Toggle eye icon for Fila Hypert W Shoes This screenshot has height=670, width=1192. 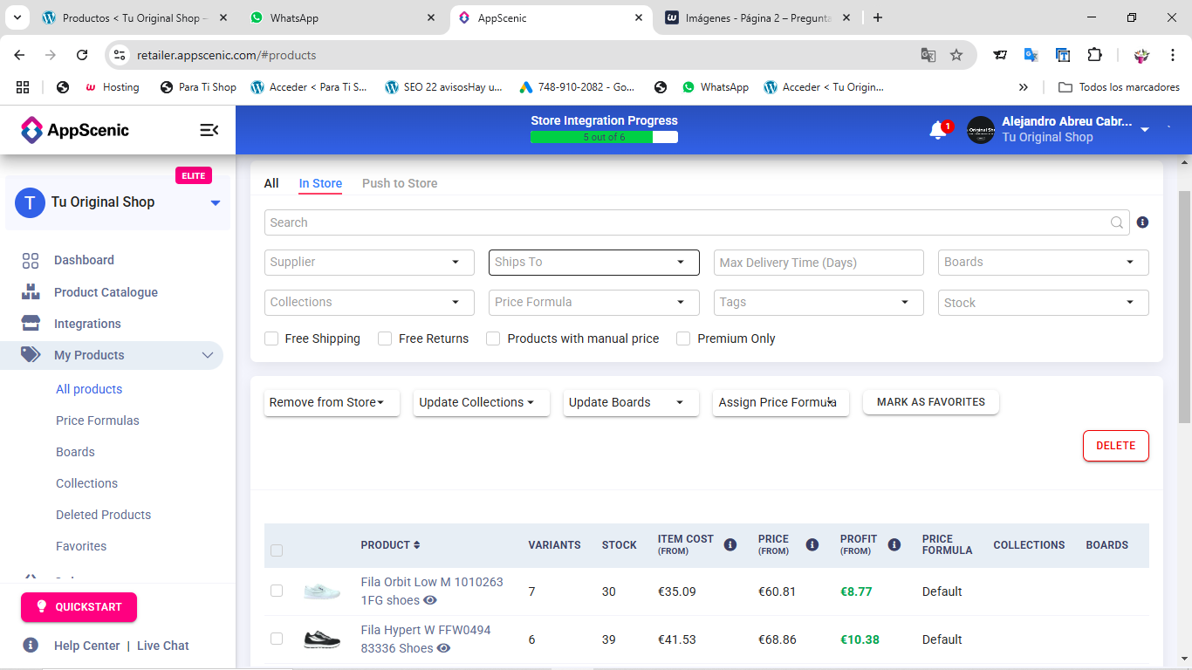tap(444, 648)
